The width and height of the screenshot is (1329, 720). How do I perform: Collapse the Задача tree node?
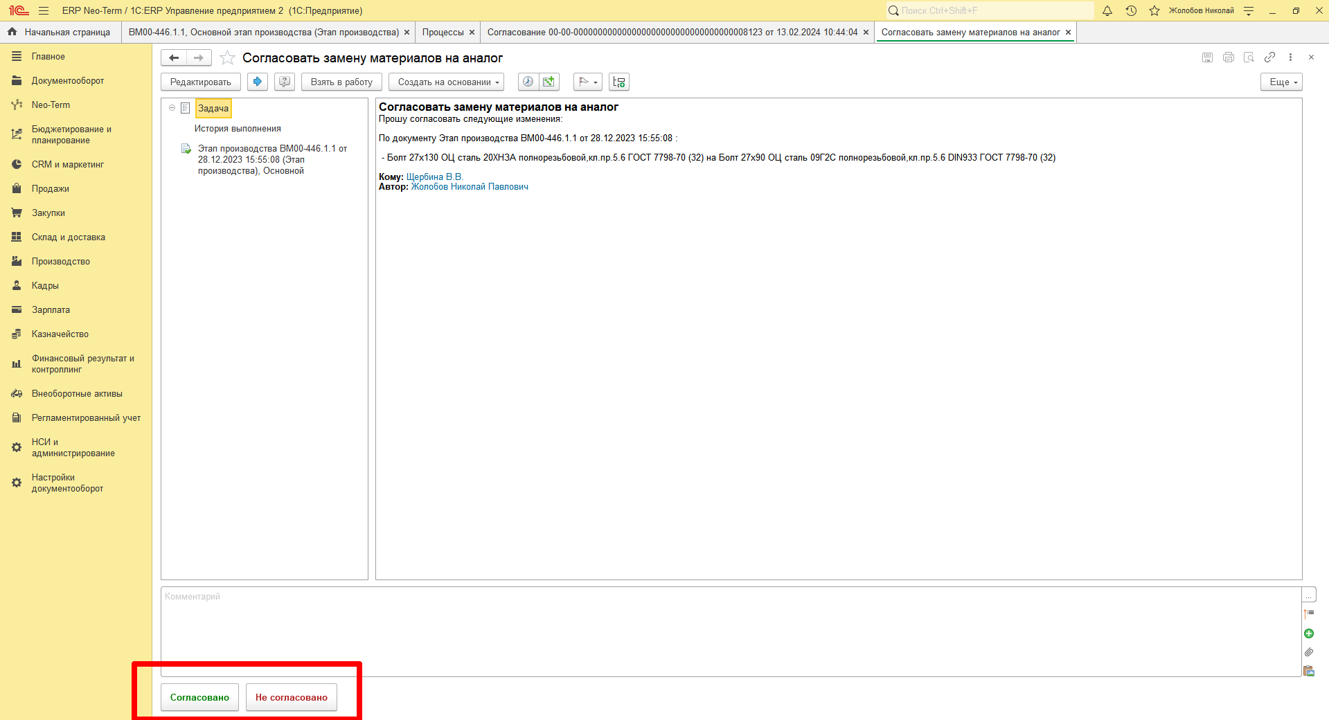[172, 108]
